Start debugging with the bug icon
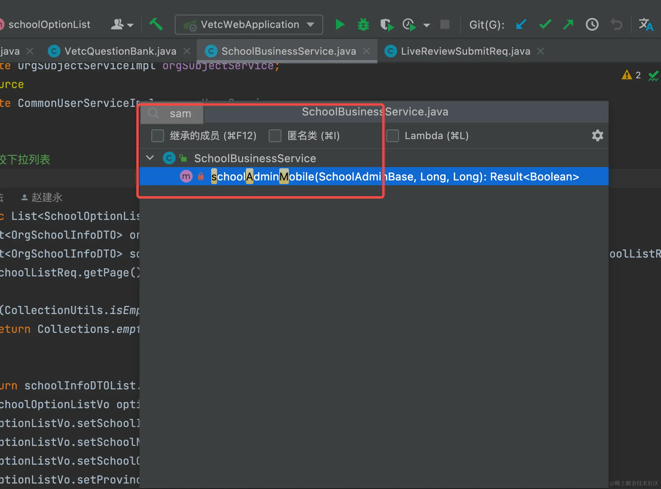This screenshot has width=661, height=489. [363, 25]
